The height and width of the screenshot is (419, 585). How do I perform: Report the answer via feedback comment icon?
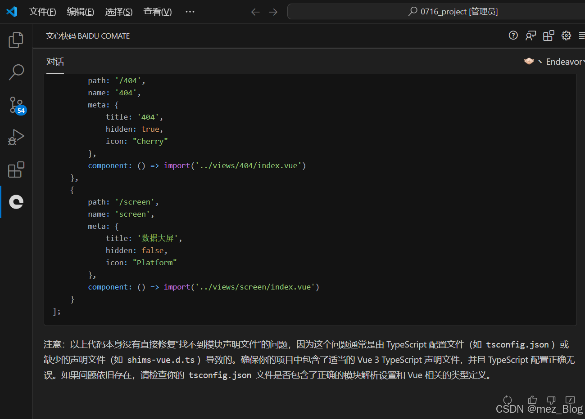pyautogui.click(x=570, y=400)
